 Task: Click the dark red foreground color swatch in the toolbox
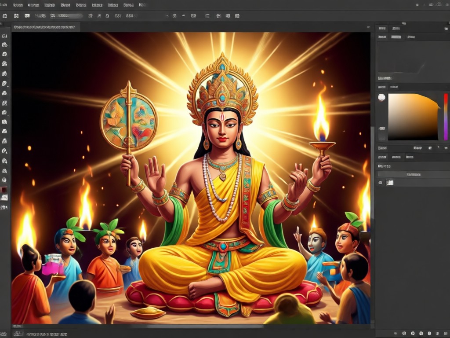pos(4,190)
